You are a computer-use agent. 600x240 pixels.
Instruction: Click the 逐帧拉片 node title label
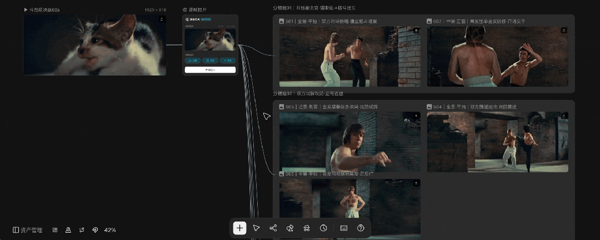pos(198,9)
